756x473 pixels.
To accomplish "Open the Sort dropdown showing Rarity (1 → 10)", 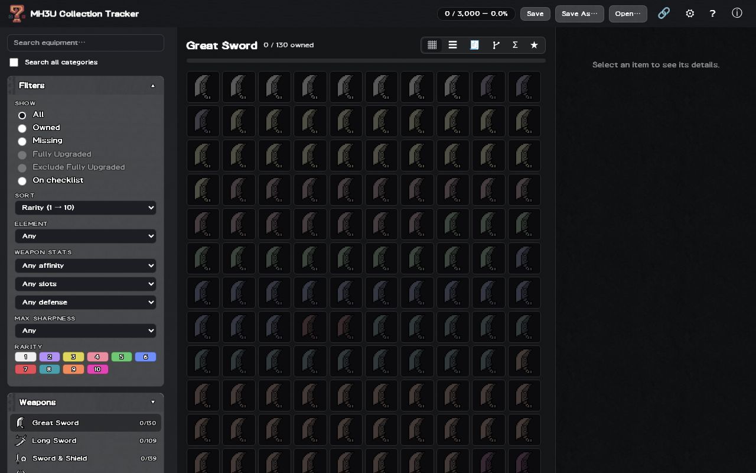I will coord(86,208).
